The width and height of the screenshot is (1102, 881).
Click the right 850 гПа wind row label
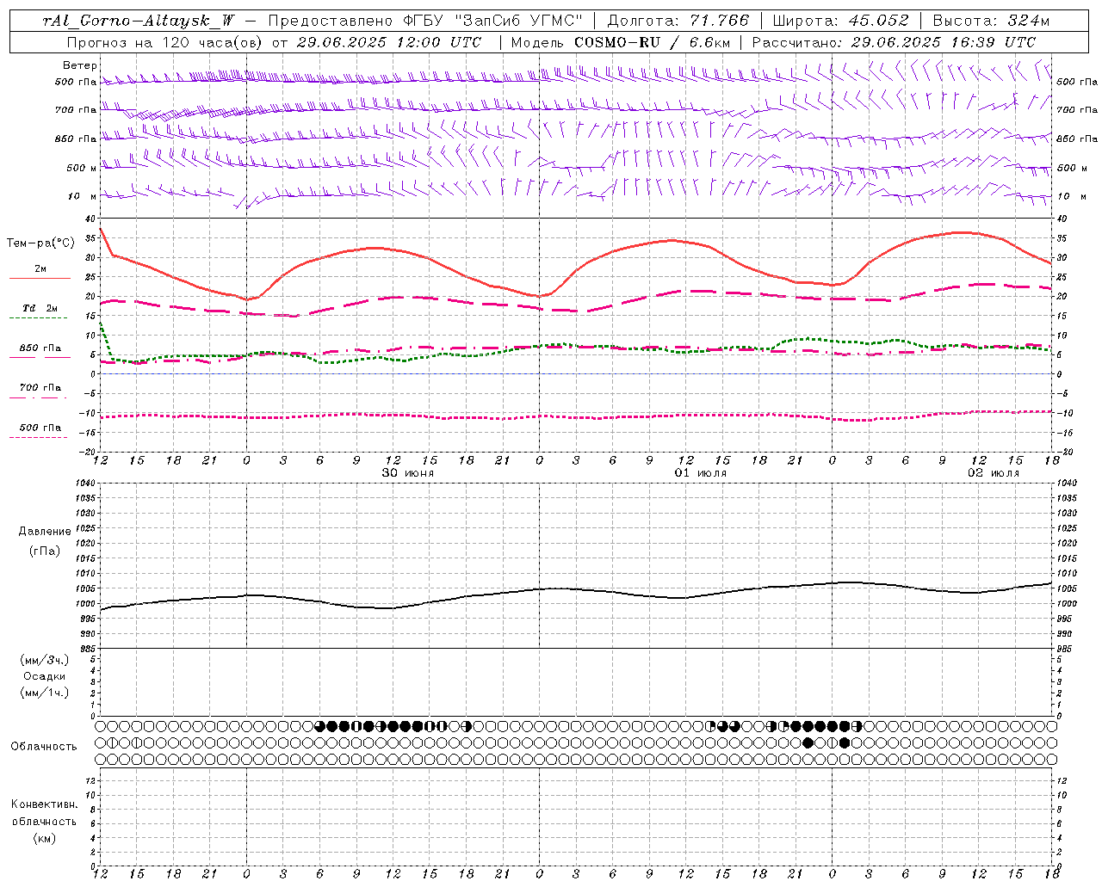click(1077, 139)
